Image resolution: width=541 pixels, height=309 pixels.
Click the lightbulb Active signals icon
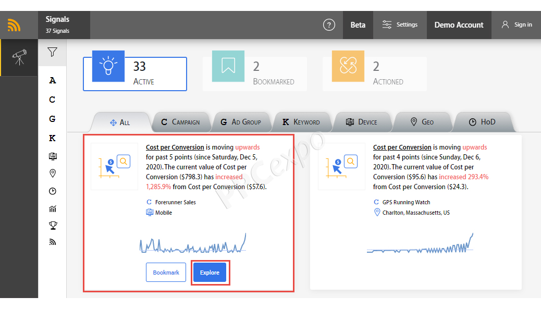coord(108,66)
